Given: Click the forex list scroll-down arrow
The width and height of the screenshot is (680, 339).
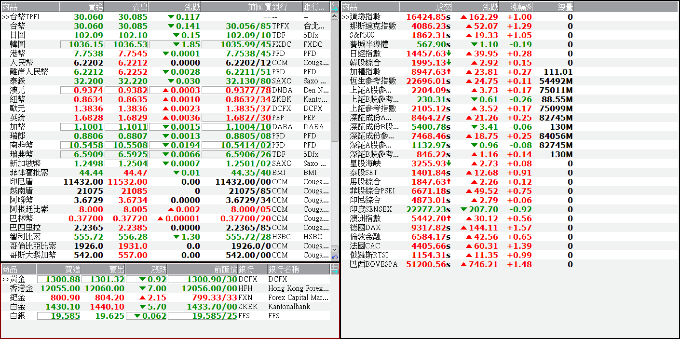Looking at the screenshot, I should point(335,249).
